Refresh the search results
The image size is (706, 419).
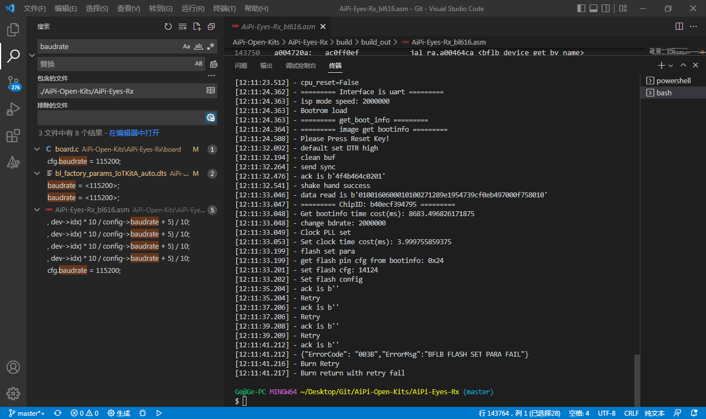point(168,26)
